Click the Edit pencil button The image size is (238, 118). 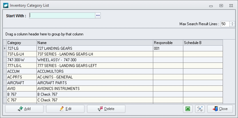pyautogui.click(x=65, y=109)
